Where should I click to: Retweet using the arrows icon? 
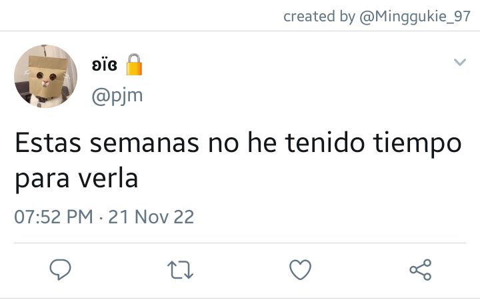click(180, 270)
